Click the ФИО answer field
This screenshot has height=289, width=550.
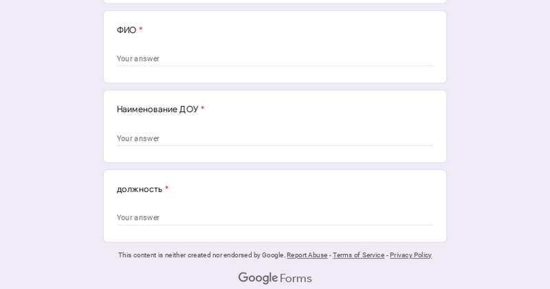pos(274,58)
